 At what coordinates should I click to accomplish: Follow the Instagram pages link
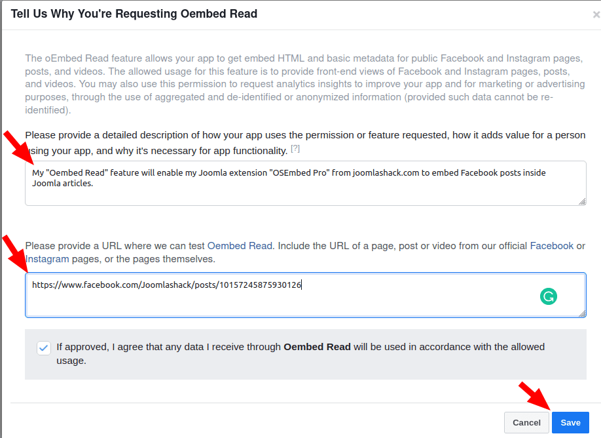click(47, 259)
